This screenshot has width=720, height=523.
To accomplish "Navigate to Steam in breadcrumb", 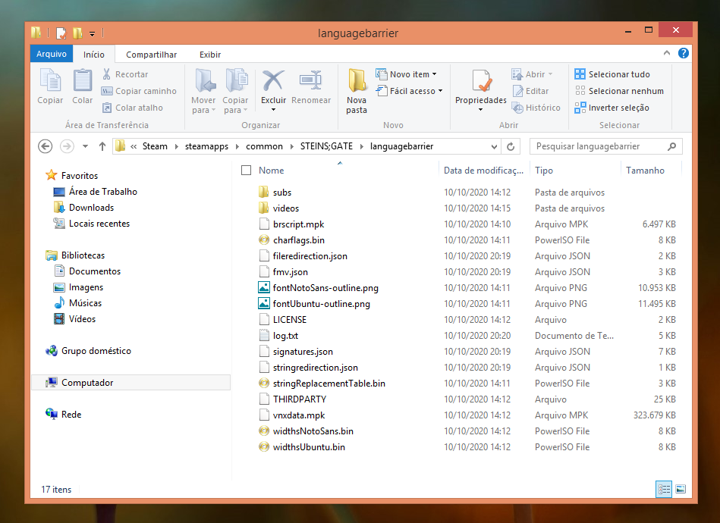I will tap(155, 146).
